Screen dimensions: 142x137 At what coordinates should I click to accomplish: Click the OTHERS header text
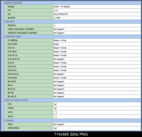(x=9, y=120)
